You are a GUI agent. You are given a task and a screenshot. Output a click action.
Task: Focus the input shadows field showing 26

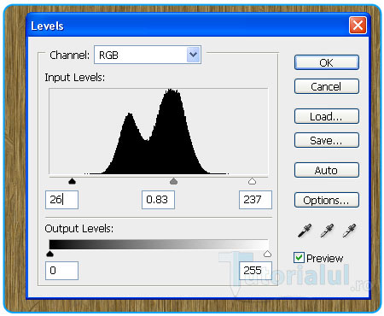click(61, 200)
